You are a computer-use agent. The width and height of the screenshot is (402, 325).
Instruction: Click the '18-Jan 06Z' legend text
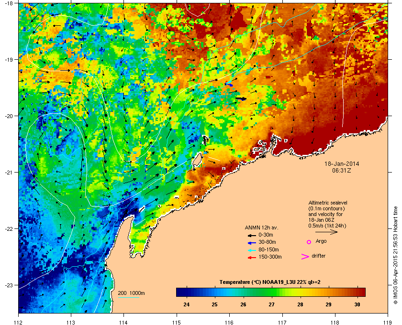[321, 220]
